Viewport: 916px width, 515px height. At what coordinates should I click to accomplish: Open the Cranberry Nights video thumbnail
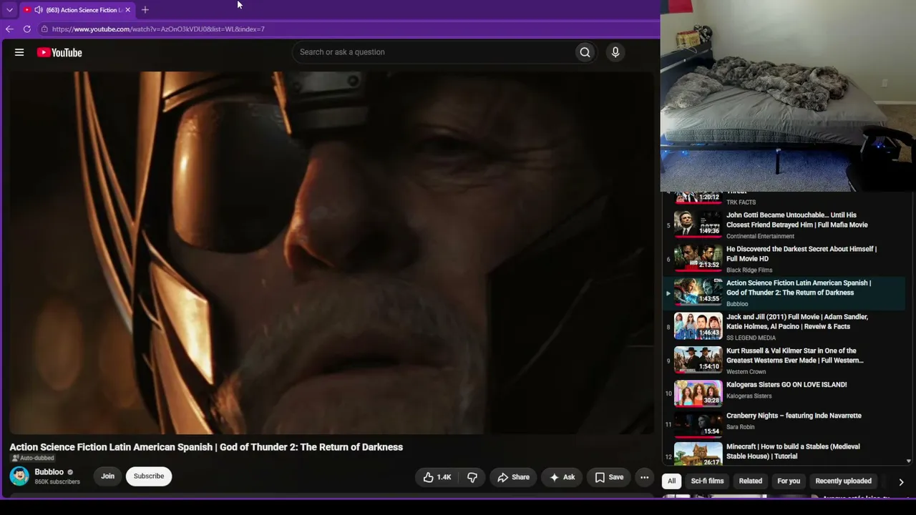698,424
